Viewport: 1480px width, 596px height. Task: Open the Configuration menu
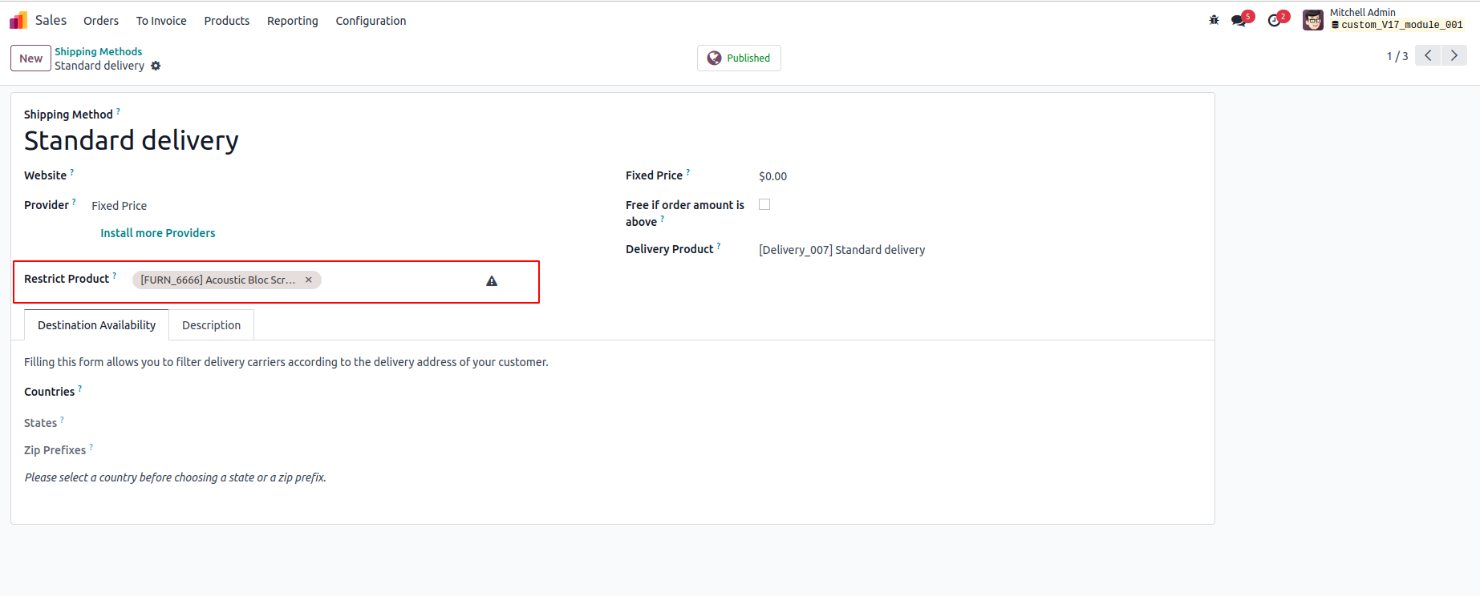click(x=371, y=21)
